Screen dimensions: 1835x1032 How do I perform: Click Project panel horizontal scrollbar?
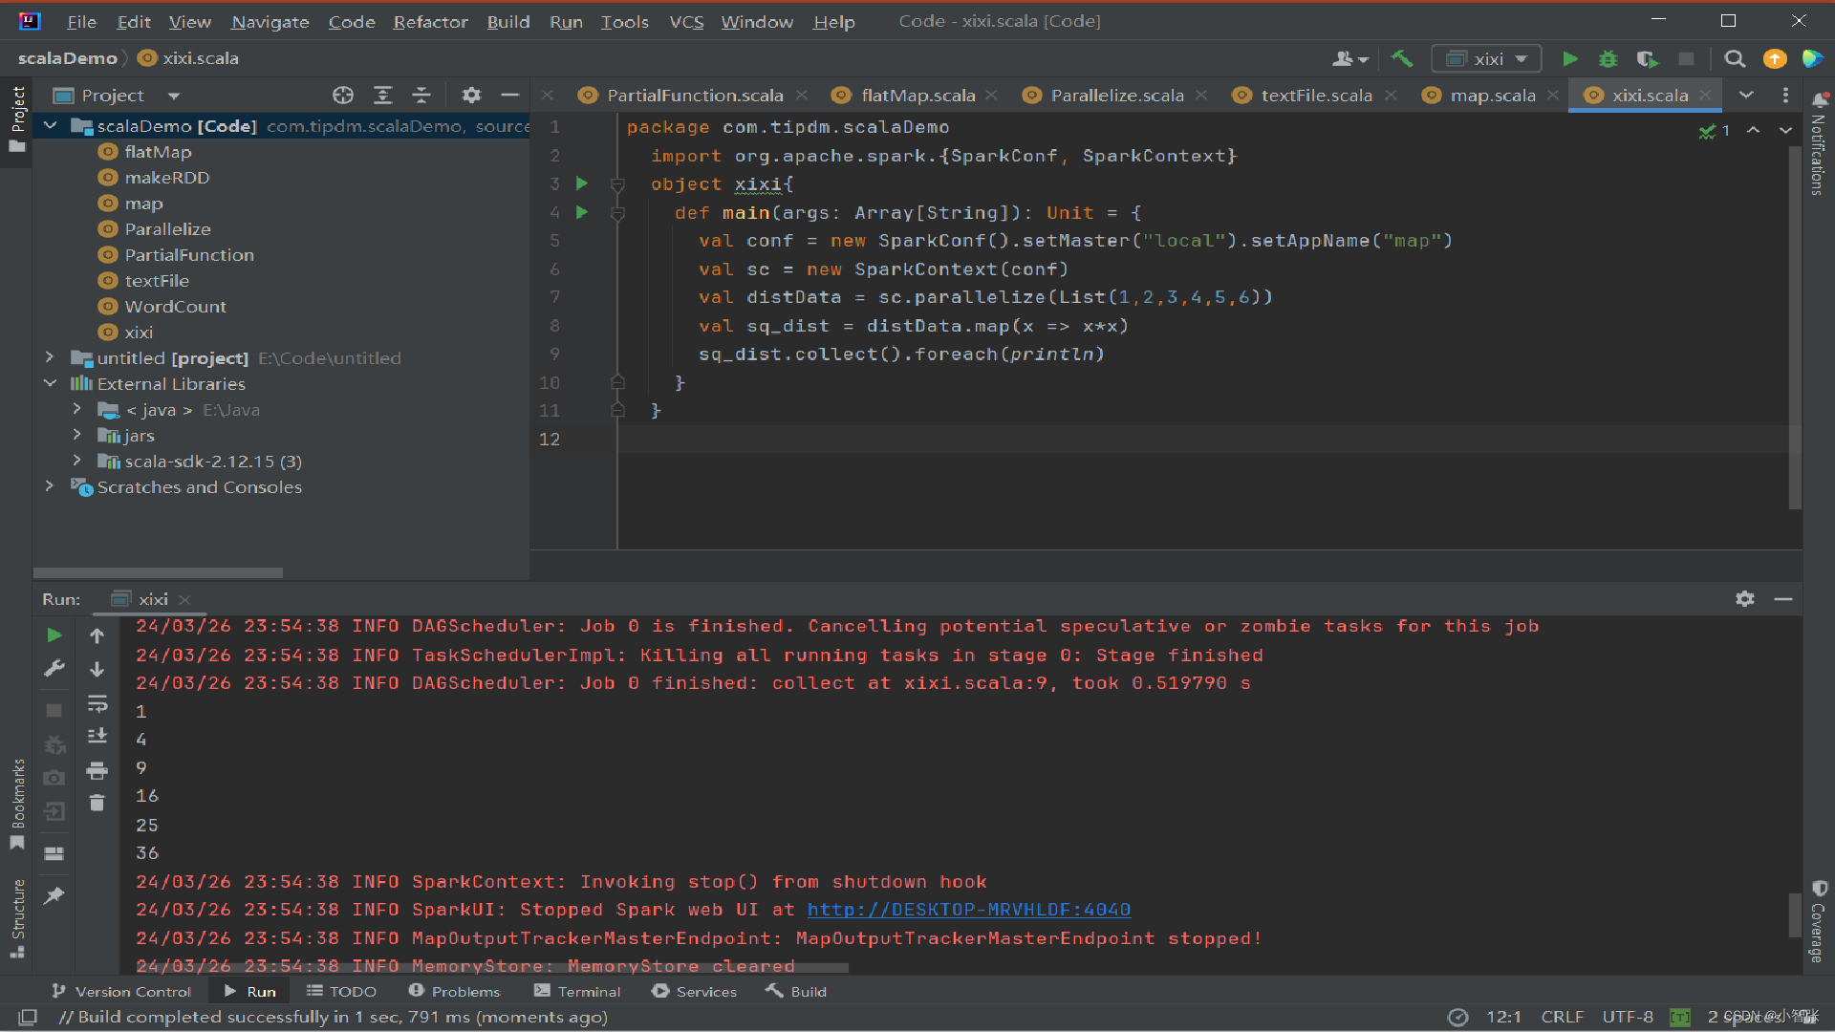[x=159, y=573]
